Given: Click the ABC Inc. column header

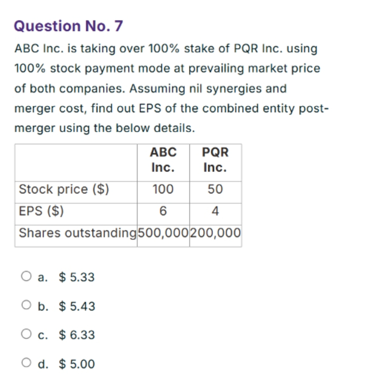Looking at the screenshot, I should click(x=163, y=160).
